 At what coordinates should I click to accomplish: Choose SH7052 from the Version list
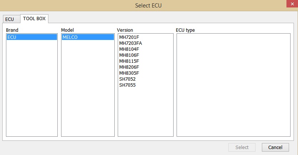point(127,79)
